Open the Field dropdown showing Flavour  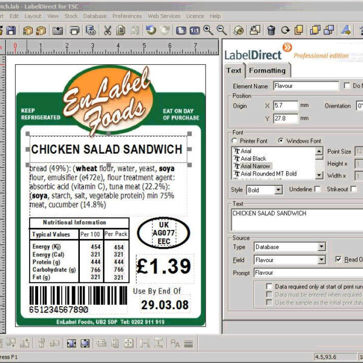coord(321,260)
